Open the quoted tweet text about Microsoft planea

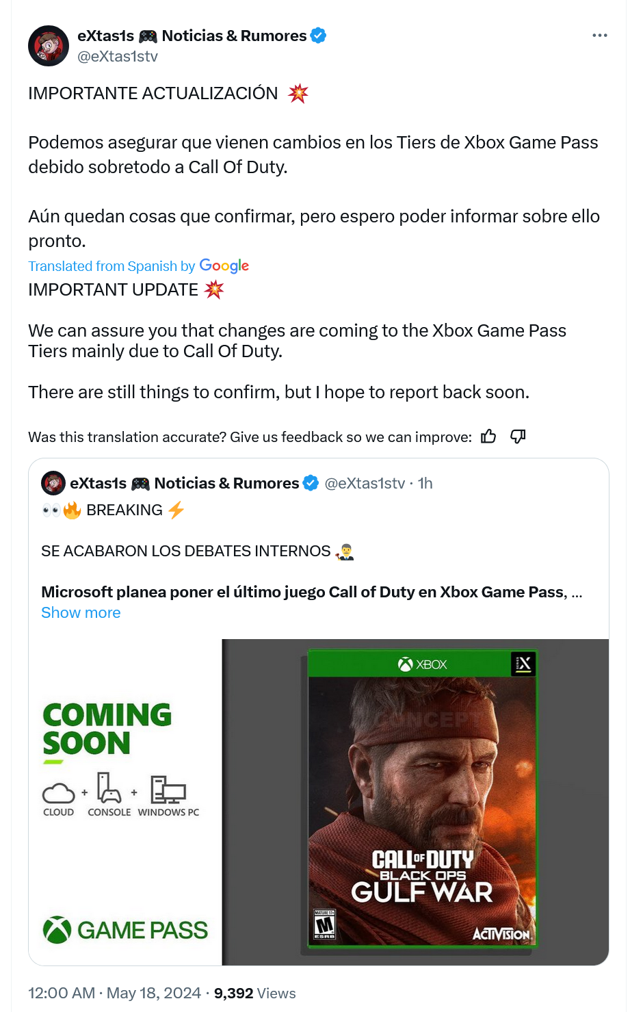(312, 592)
